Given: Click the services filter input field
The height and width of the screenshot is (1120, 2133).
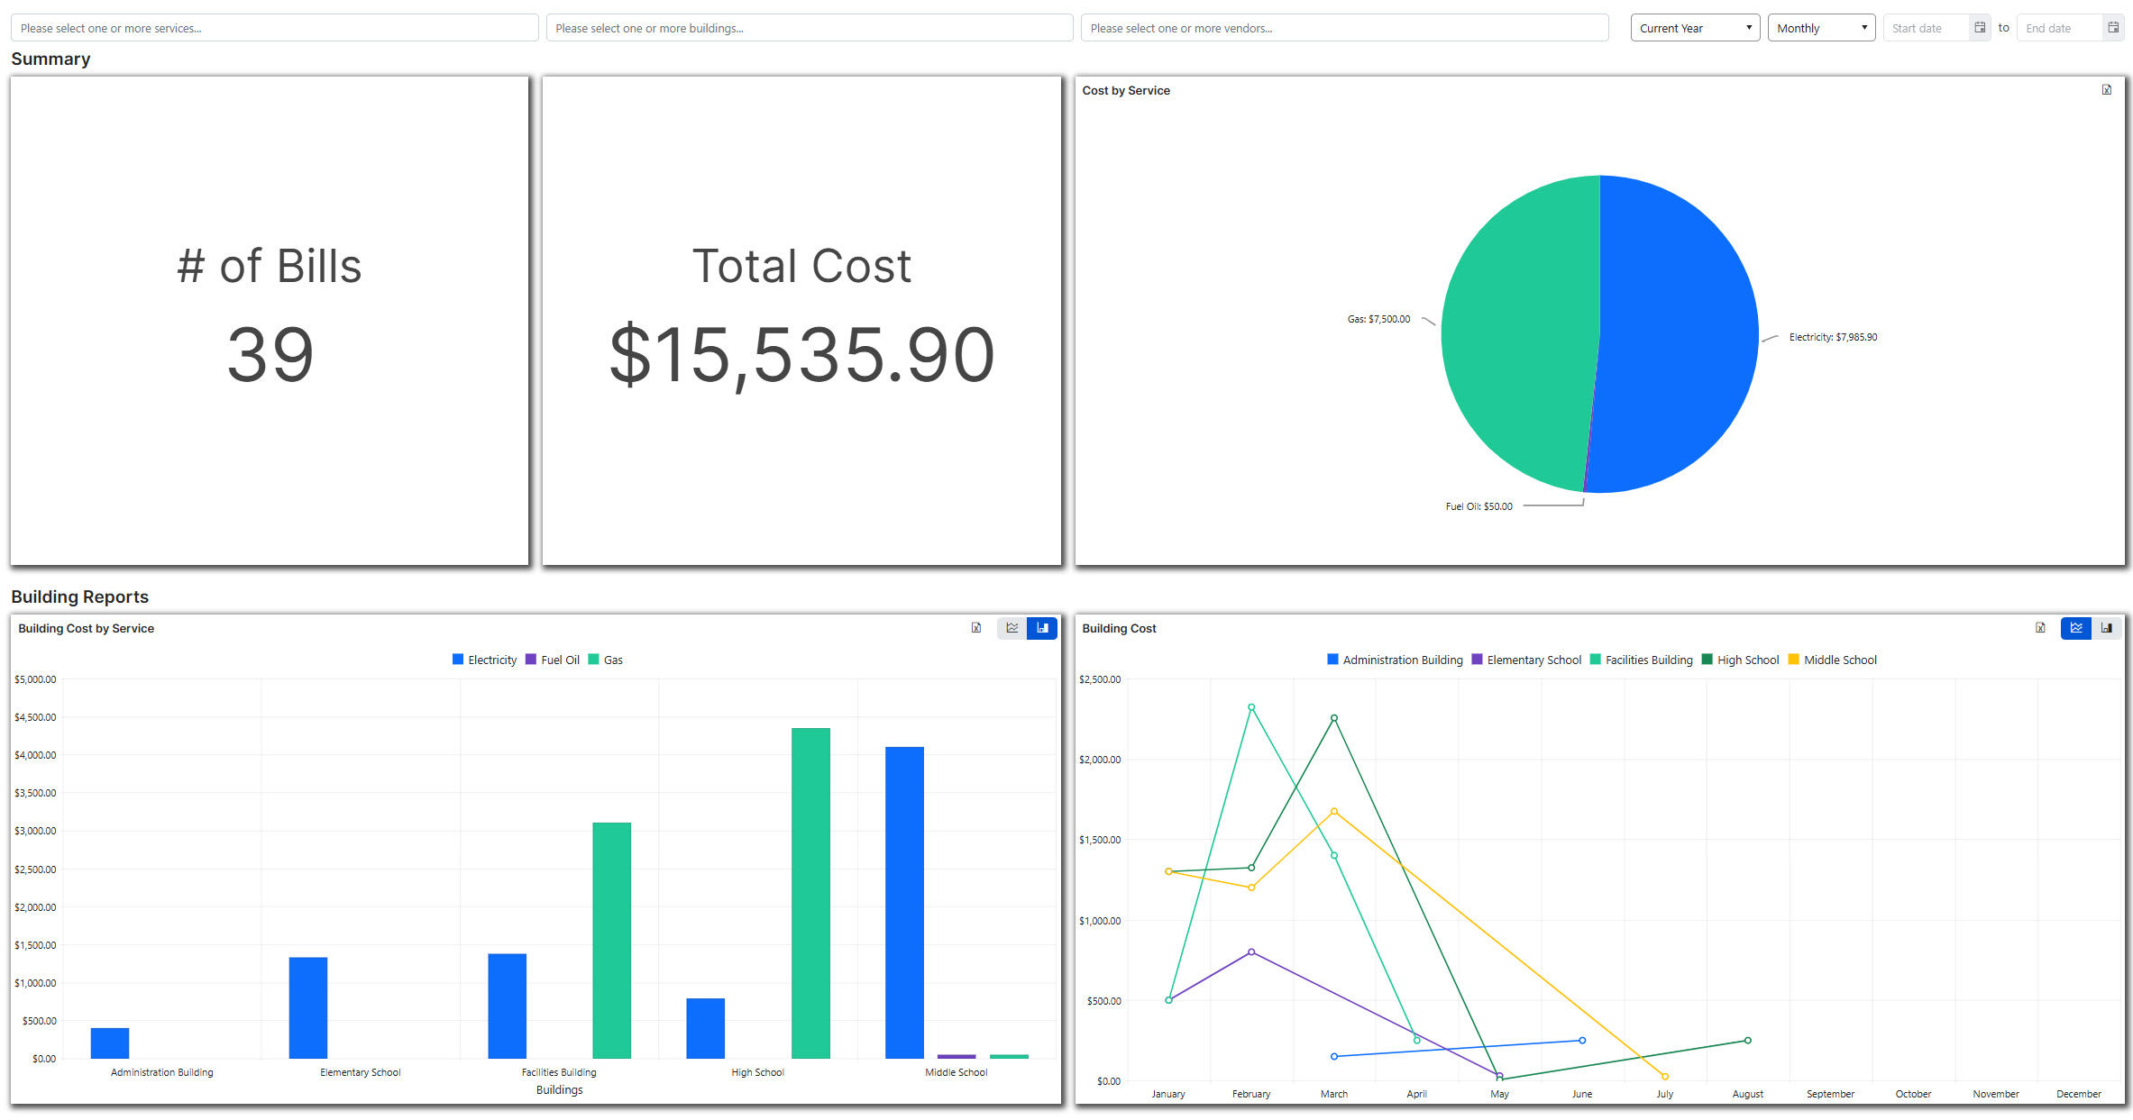Looking at the screenshot, I should coord(270,27).
